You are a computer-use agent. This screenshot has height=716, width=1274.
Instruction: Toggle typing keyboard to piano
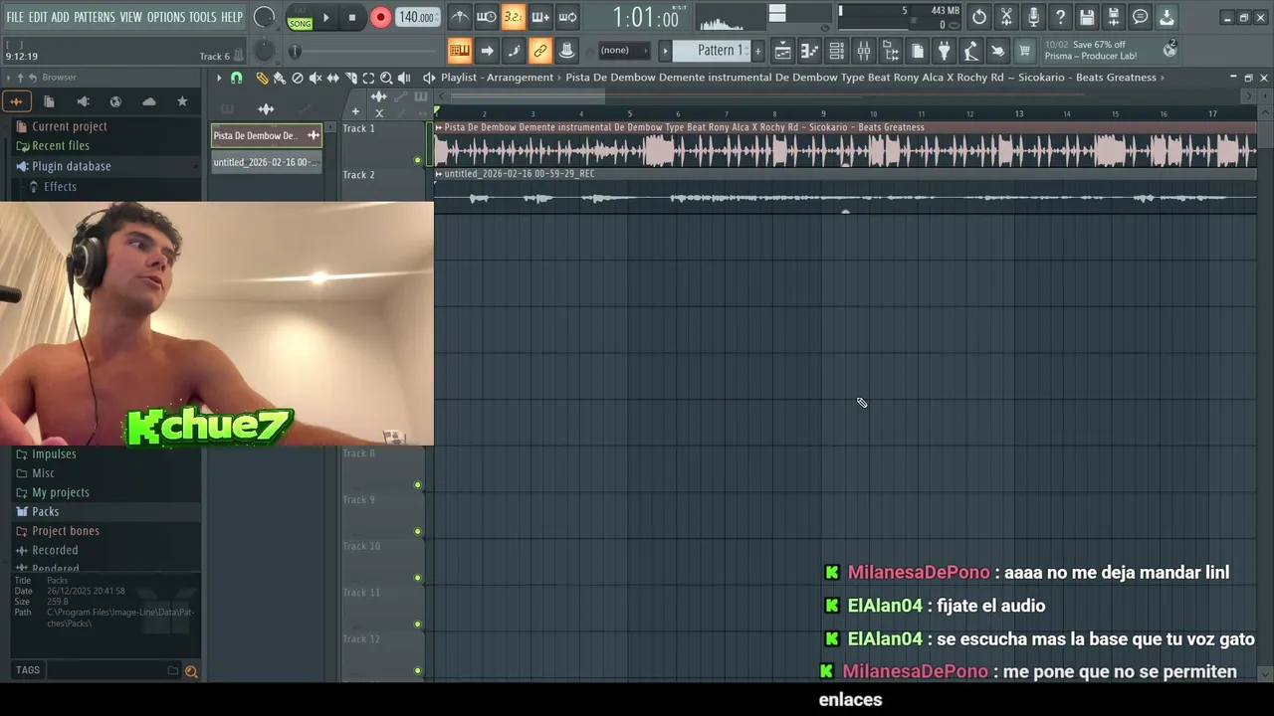pyautogui.click(x=460, y=51)
